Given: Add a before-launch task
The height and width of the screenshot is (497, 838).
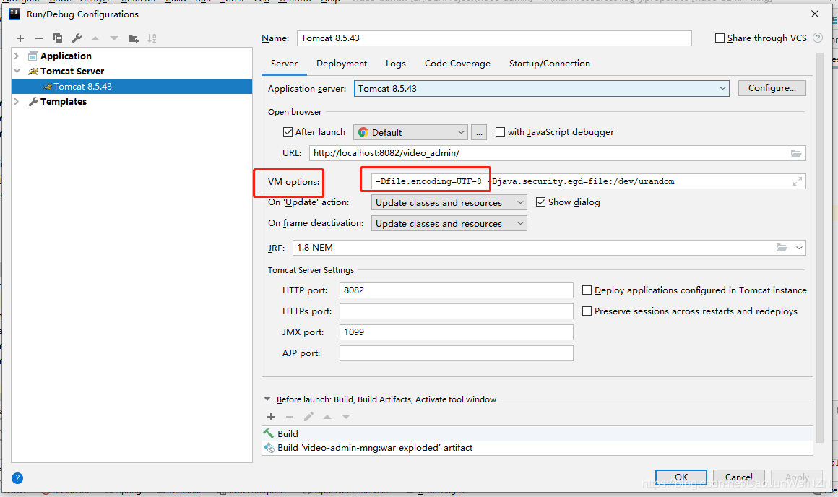Looking at the screenshot, I should pos(271,417).
